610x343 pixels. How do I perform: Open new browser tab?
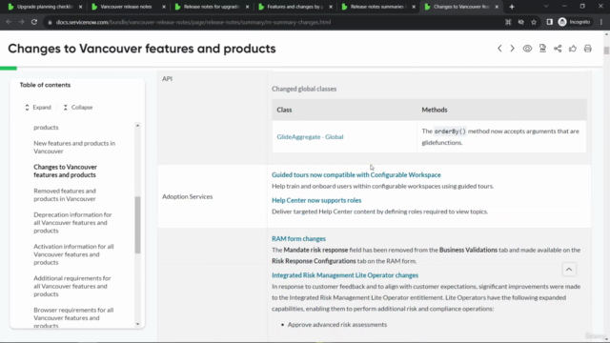pyautogui.click(x=512, y=7)
